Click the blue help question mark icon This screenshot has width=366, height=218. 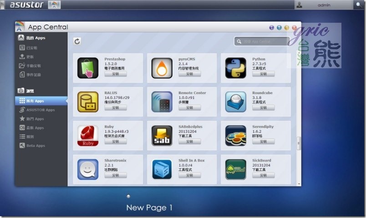pos(279,28)
